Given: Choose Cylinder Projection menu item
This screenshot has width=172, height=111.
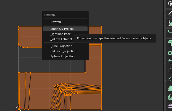Looking at the screenshot, I should click(x=65, y=51).
